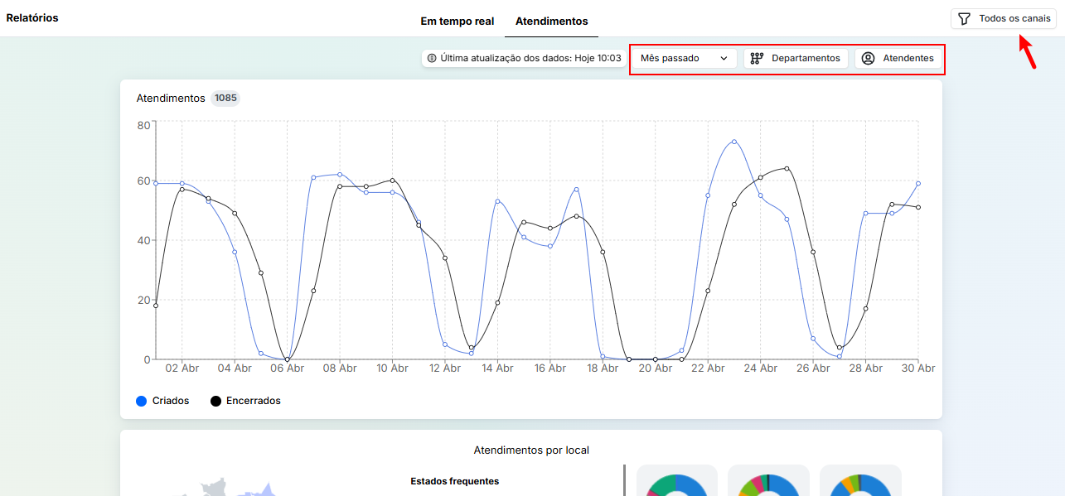Viewport: 1065px width, 496px height.
Task: Click the Atendentes user profile icon
Action: (868, 59)
